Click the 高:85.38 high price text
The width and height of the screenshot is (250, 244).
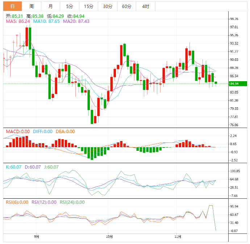(35, 16)
